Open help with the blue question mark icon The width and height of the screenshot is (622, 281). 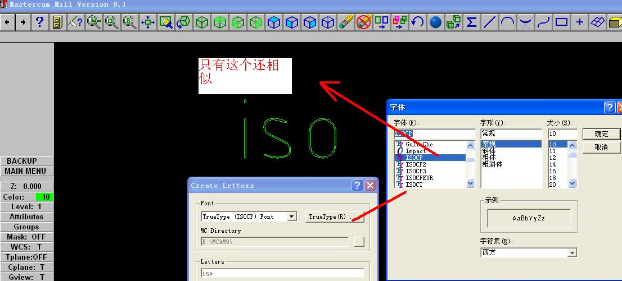pyautogui.click(x=39, y=22)
